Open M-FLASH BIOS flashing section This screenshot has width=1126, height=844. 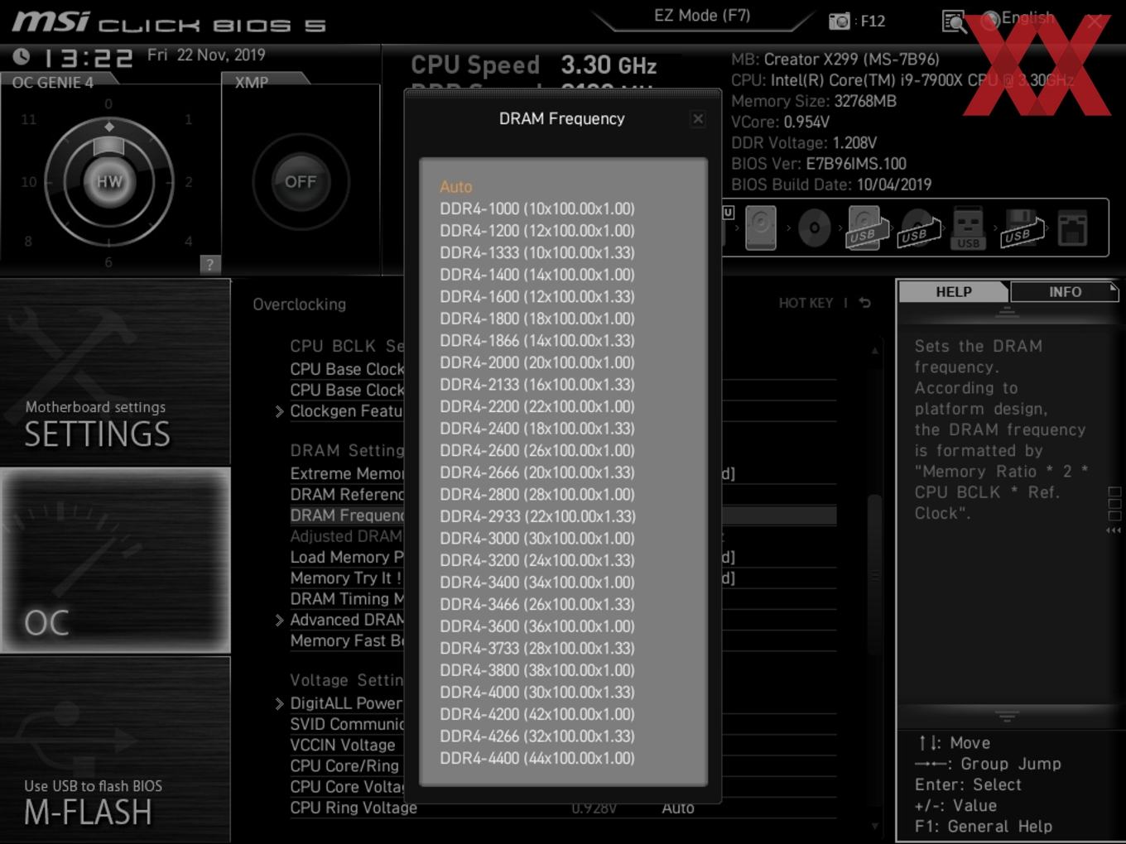115,750
